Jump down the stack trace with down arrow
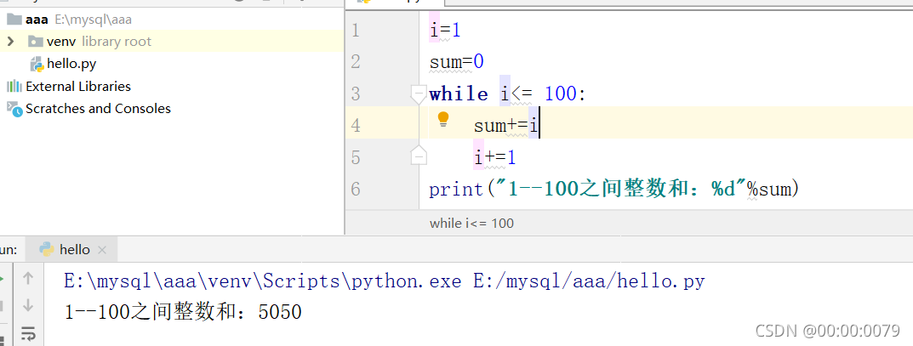This screenshot has height=346, width=913. 27,305
